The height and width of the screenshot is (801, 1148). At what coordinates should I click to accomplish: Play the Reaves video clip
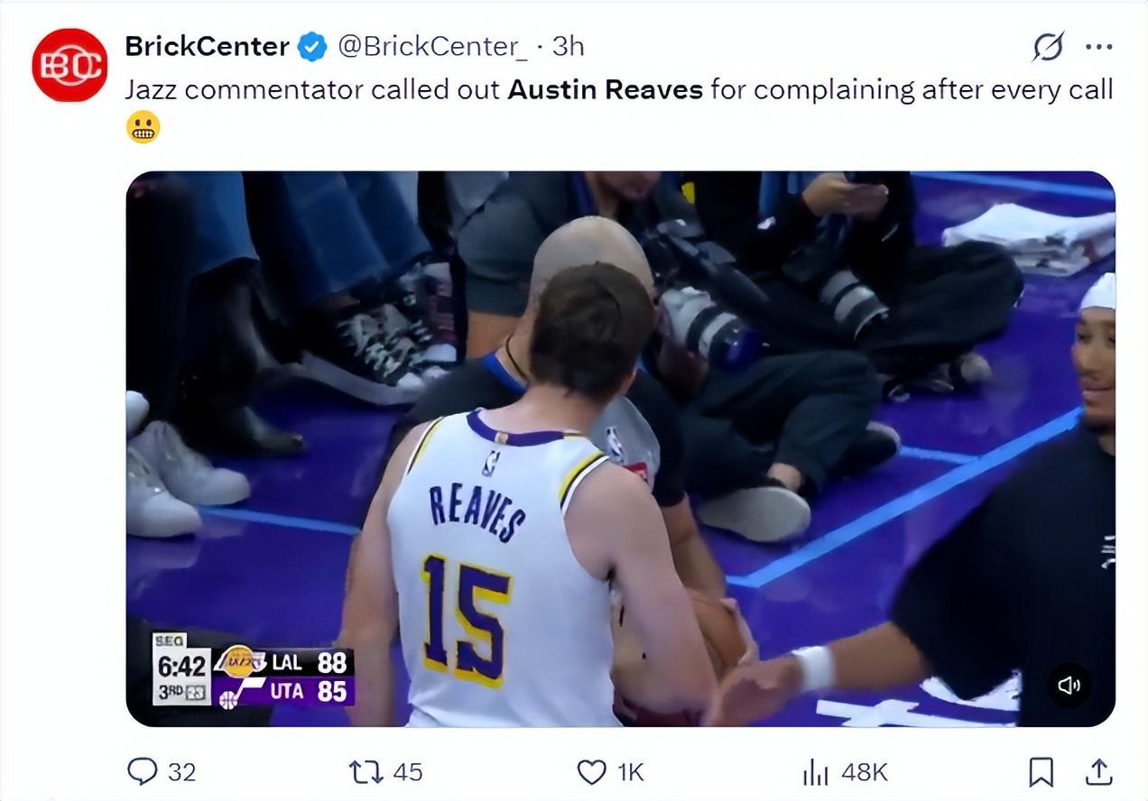pos(620,448)
